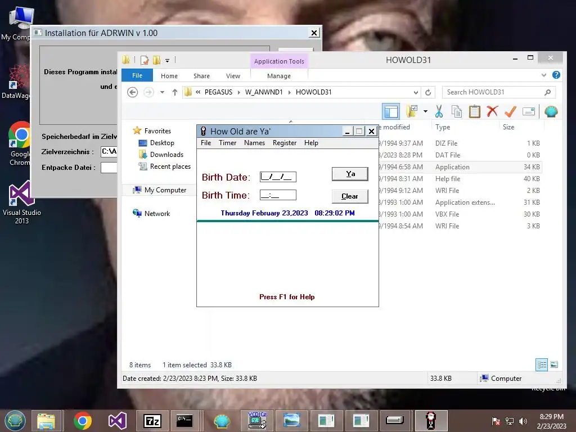Click the orange checkmark Properties icon

point(510,111)
